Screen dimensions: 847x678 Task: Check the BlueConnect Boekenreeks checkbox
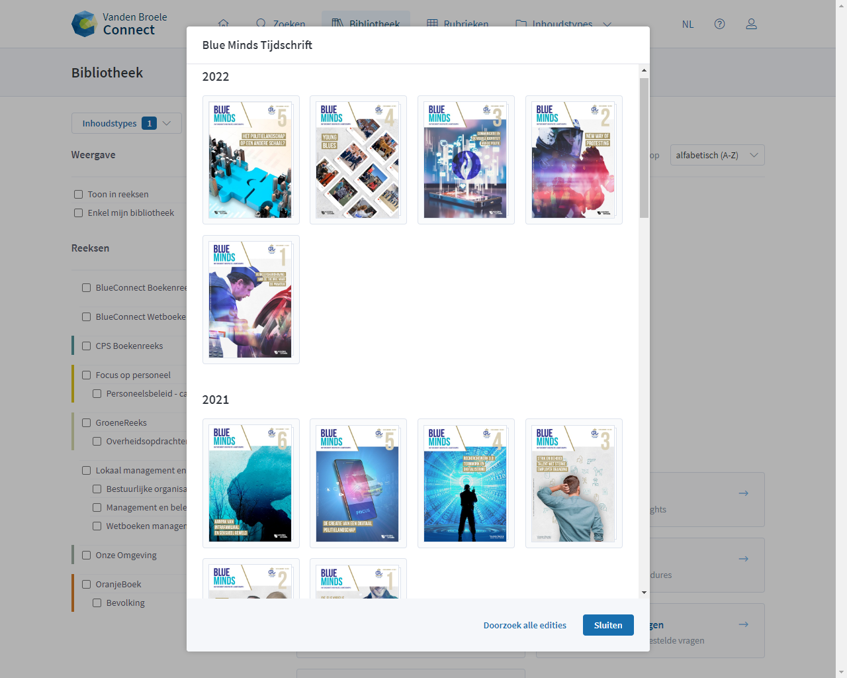(87, 287)
